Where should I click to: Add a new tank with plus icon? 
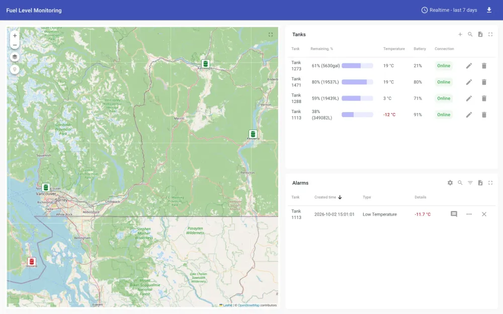coord(460,34)
